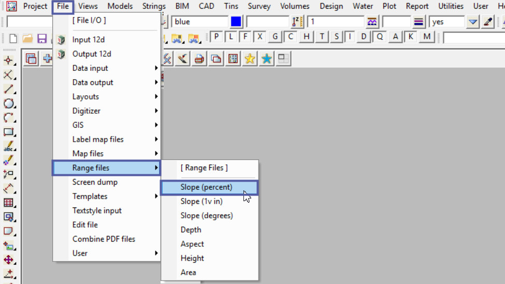Select the create point tool

[x=9, y=61]
